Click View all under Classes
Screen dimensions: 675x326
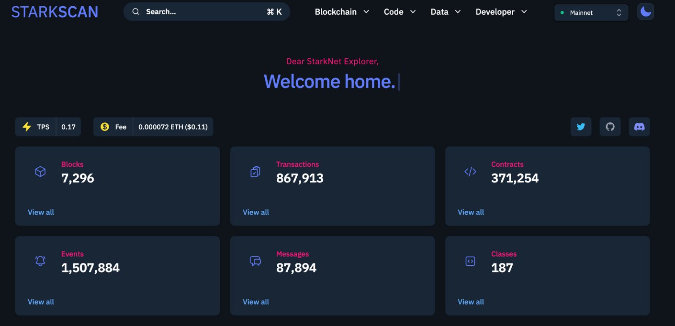471,302
